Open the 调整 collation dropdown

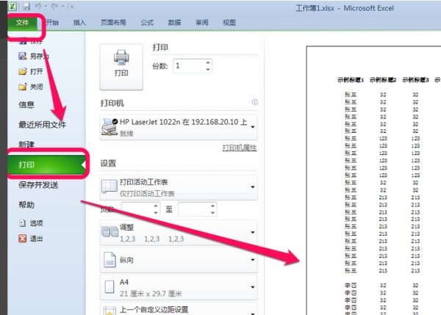[x=179, y=233]
